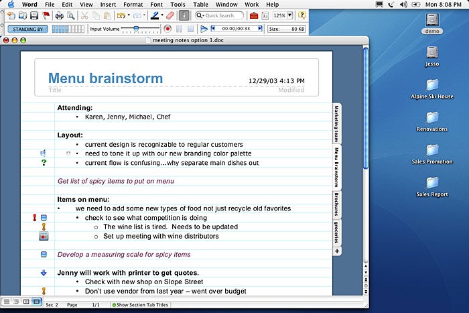
Task: Open the Format menu
Action: click(133, 5)
